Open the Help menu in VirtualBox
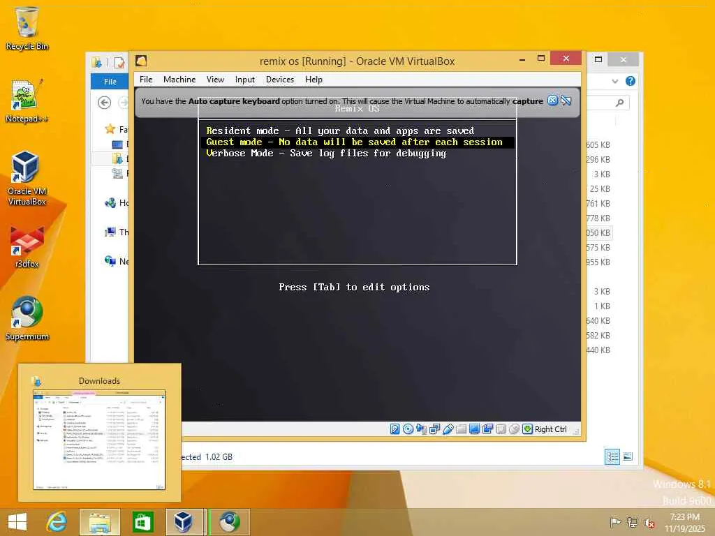 (x=314, y=80)
